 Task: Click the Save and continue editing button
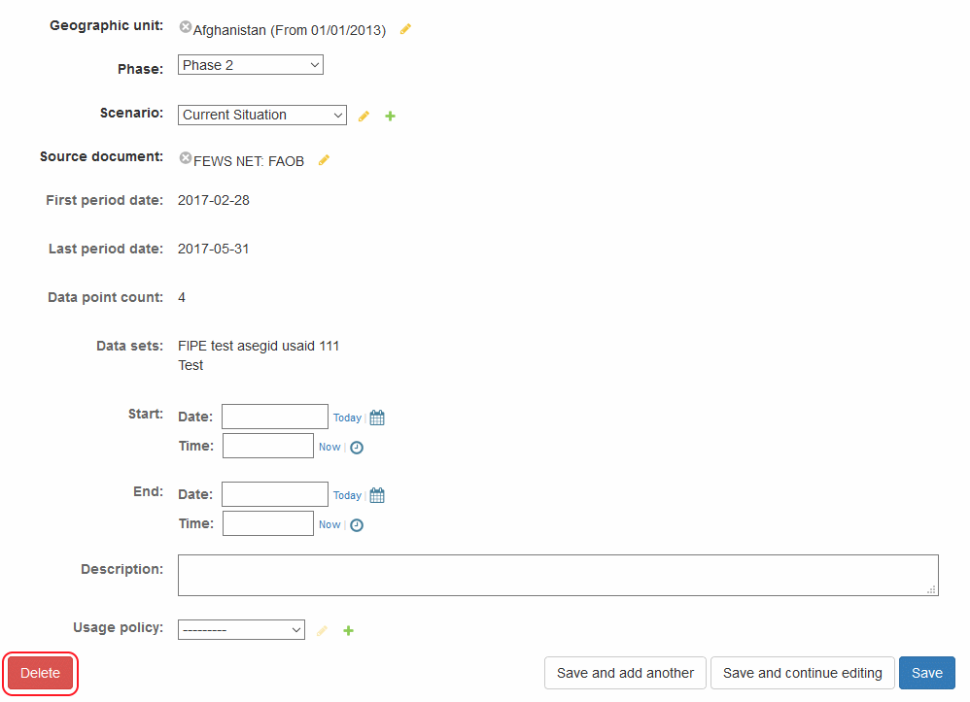coord(802,673)
